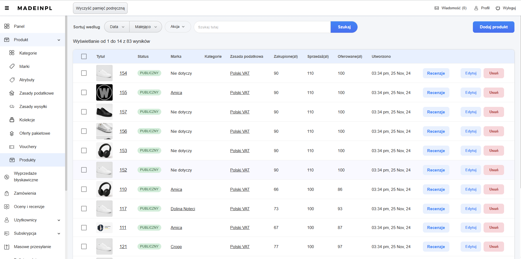Open the Wiadomość envelope icon

click(437, 8)
